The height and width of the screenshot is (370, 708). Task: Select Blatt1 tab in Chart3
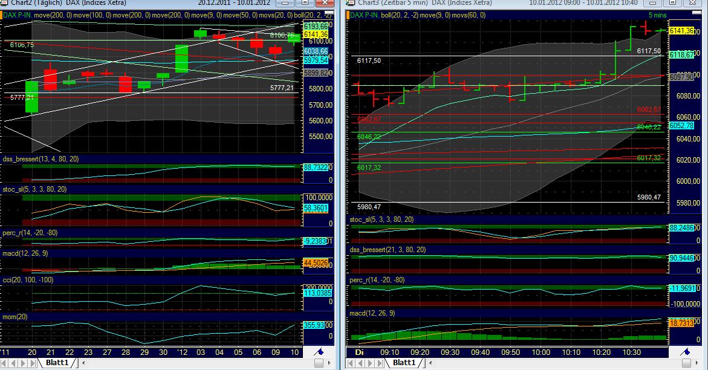point(404,363)
